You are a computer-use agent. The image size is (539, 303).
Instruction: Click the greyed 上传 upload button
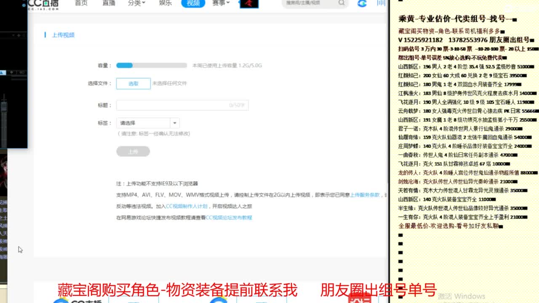pyautogui.click(x=133, y=151)
